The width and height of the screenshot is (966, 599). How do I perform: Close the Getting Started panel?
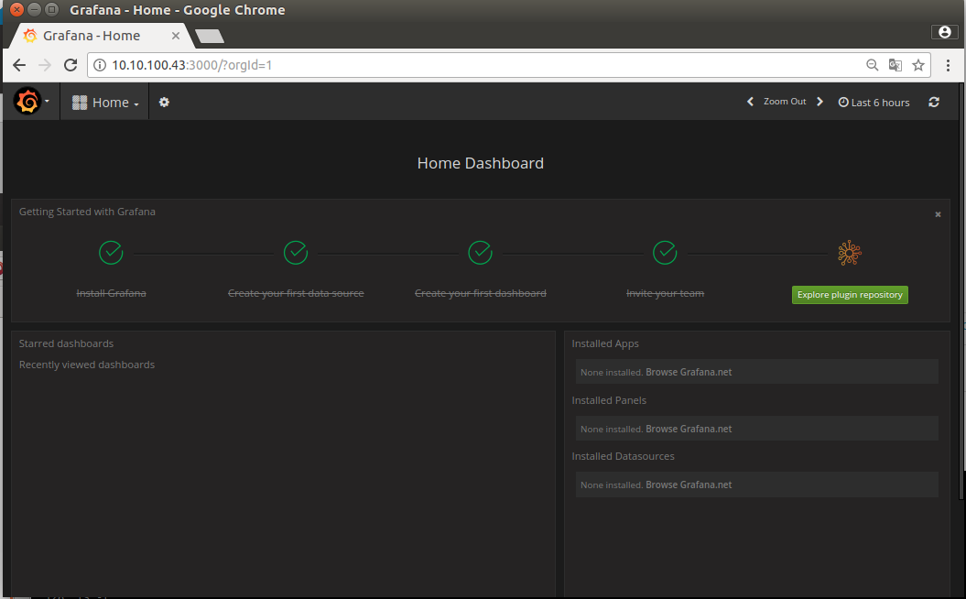tap(938, 214)
